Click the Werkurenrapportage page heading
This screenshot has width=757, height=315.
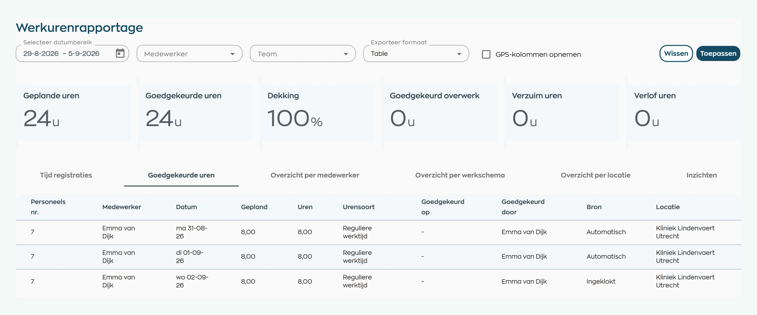tap(79, 28)
